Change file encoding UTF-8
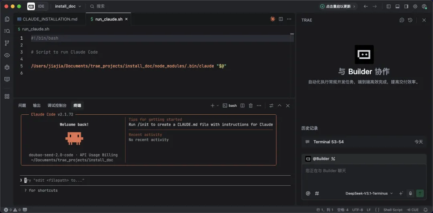 pyautogui.click(x=358, y=210)
